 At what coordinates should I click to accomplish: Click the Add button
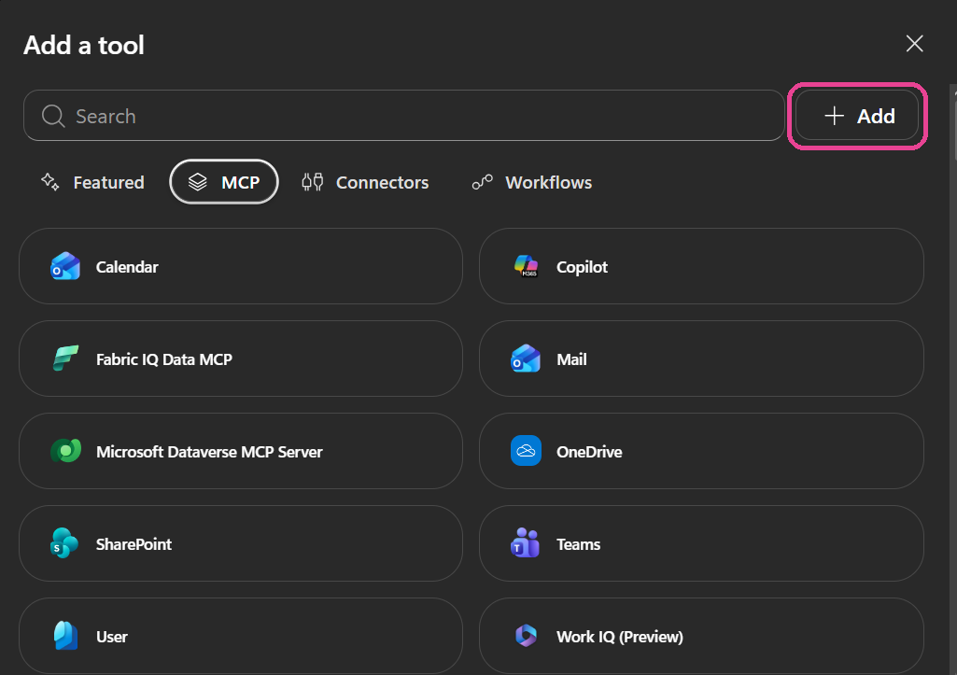coord(857,116)
